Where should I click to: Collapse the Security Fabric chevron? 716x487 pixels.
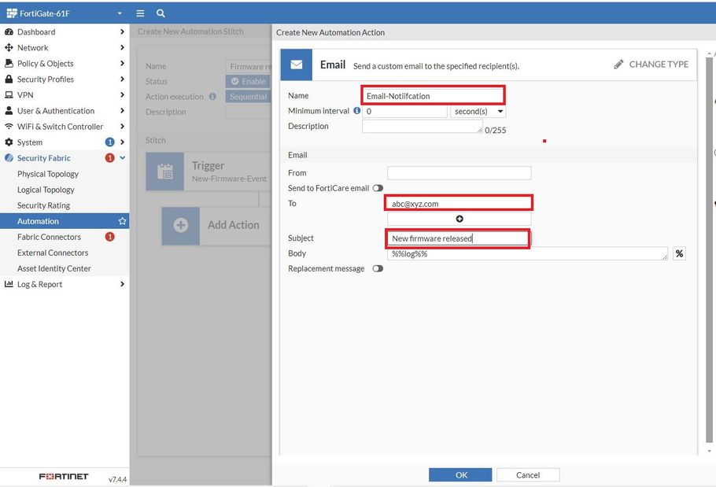pyautogui.click(x=122, y=158)
